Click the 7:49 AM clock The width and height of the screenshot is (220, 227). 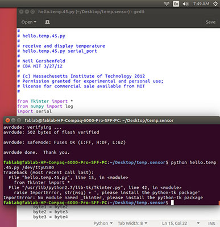point(201,4)
